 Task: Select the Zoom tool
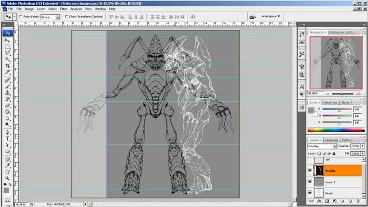pyautogui.click(x=7, y=178)
